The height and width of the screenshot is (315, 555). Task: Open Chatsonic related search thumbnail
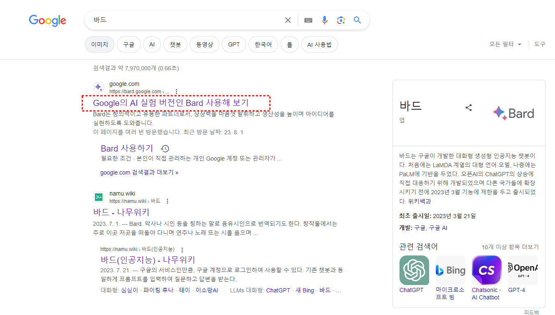tap(487, 270)
